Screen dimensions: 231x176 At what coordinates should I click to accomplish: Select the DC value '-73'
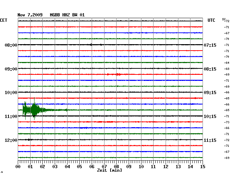click(227, 122)
